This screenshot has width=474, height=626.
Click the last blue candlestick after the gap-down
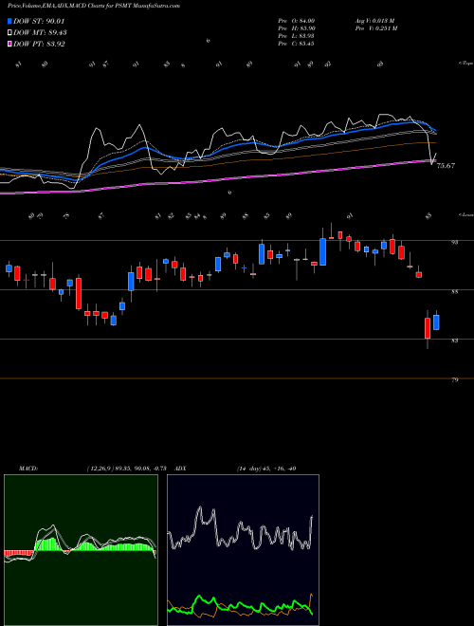(436, 322)
